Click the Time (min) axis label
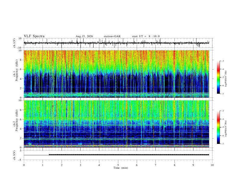This screenshot has width=239, height=185. click(x=121, y=168)
